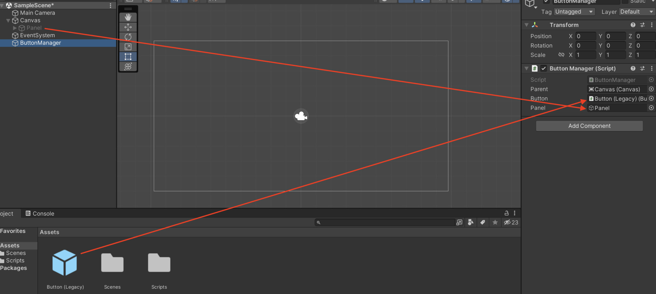The image size is (656, 294).
Task: Click the Add Component button
Action: click(x=589, y=126)
